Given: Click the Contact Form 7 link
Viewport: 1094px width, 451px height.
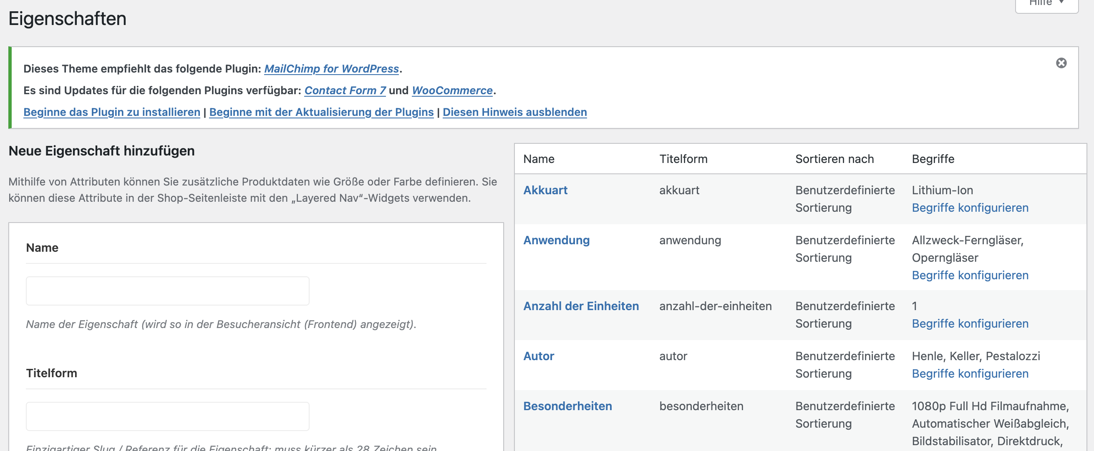Looking at the screenshot, I should pyautogui.click(x=345, y=90).
